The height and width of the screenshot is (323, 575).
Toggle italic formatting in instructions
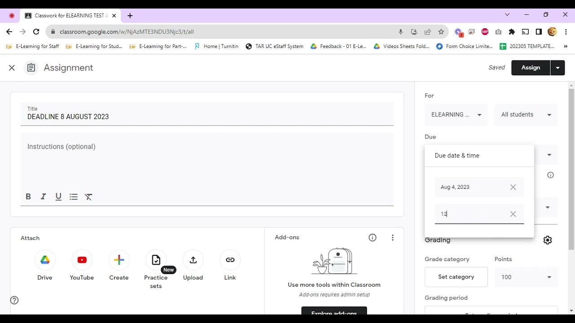coord(43,196)
